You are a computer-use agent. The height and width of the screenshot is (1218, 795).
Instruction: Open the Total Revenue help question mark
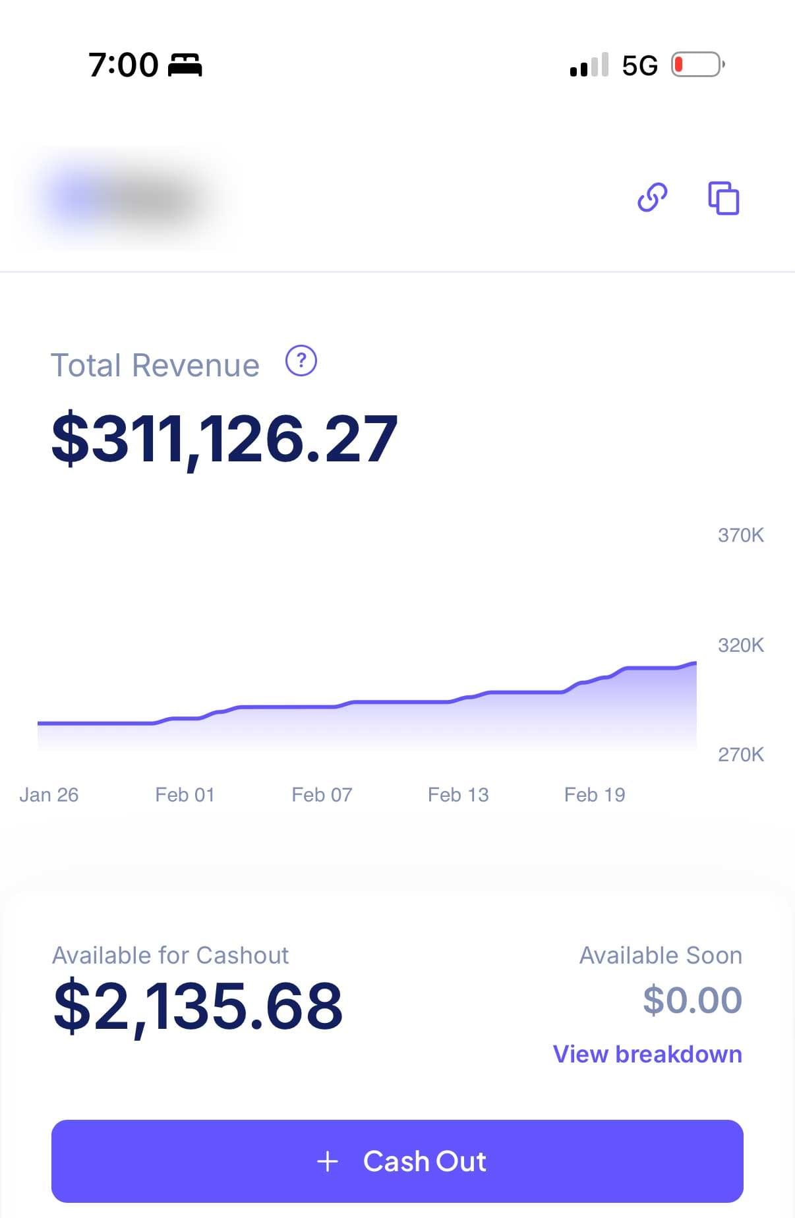click(x=301, y=361)
